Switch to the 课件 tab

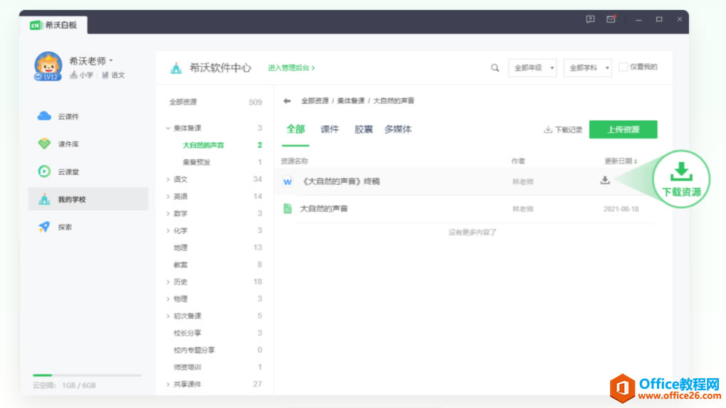(330, 129)
